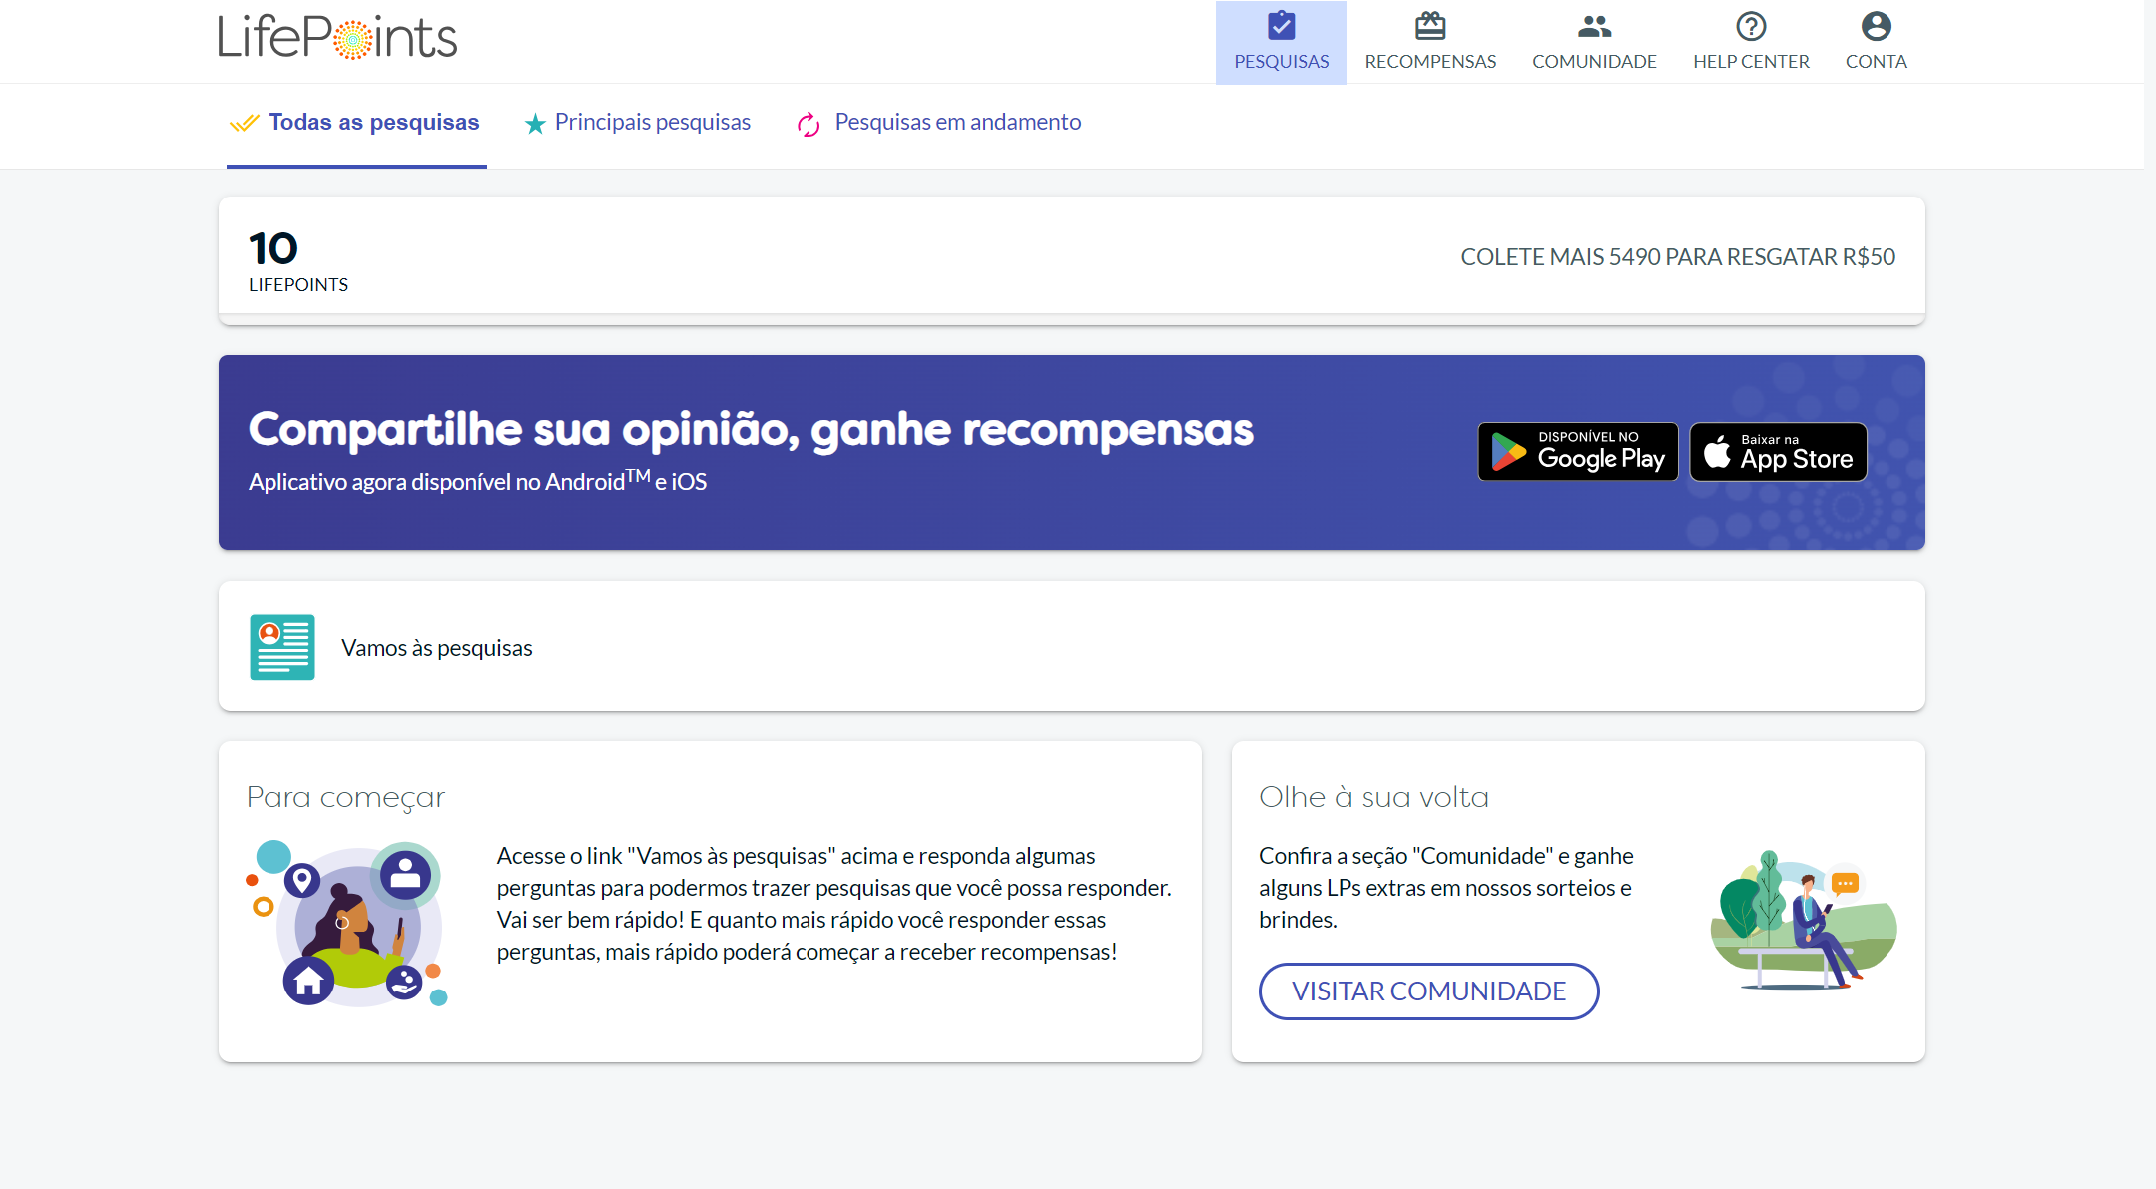The width and height of the screenshot is (2156, 1189).
Task: Select the Todas as pesquisas tab
Action: click(373, 122)
